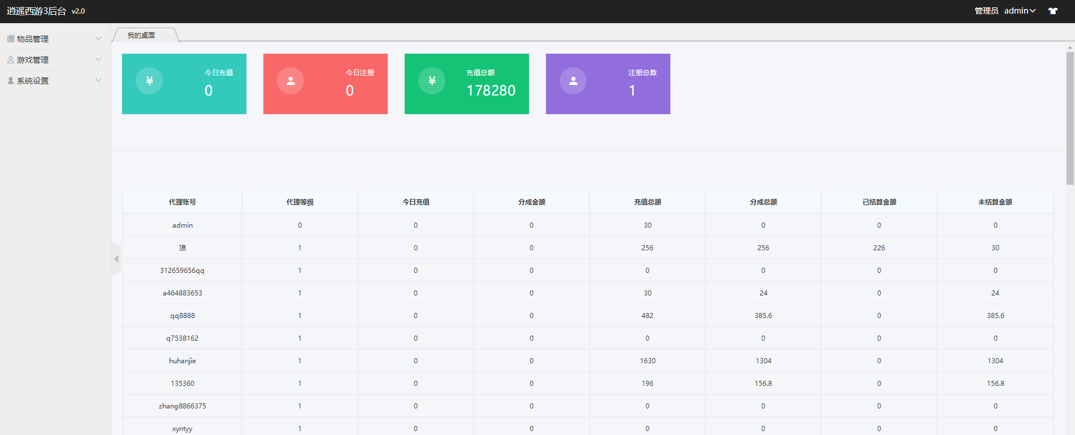Click the huhanjie agent account cell
This screenshot has width=1075, height=435.
[182, 361]
